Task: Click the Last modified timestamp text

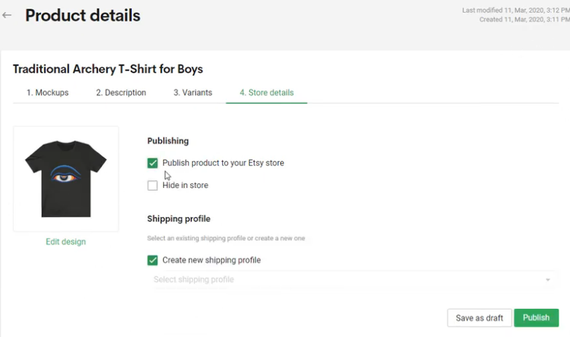Action: [x=515, y=10]
